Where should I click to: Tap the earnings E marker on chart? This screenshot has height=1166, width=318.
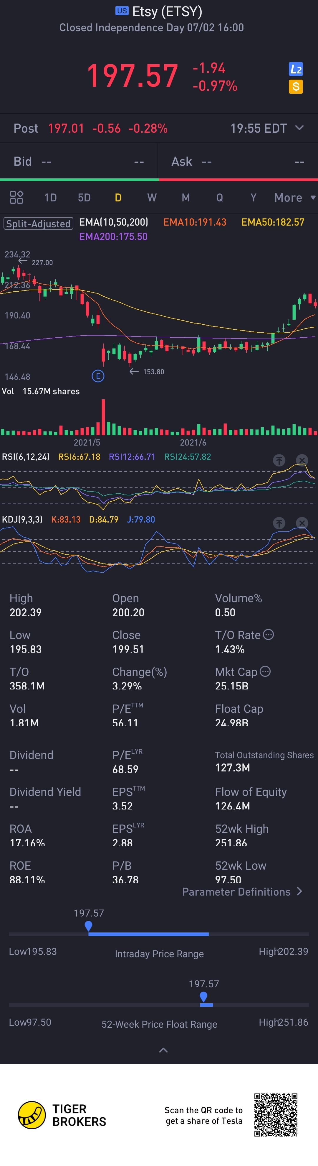pyautogui.click(x=98, y=376)
